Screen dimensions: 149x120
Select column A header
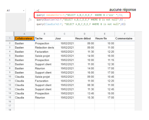tap(24, 34)
